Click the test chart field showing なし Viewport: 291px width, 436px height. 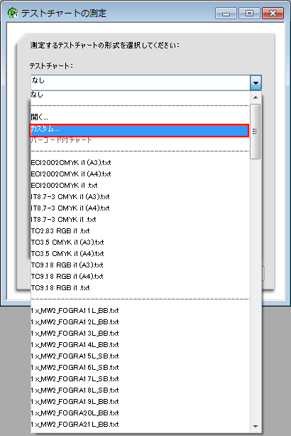(x=141, y=83)
